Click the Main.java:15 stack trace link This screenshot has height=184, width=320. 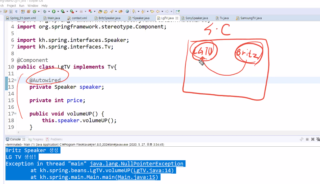coord(136,177)
